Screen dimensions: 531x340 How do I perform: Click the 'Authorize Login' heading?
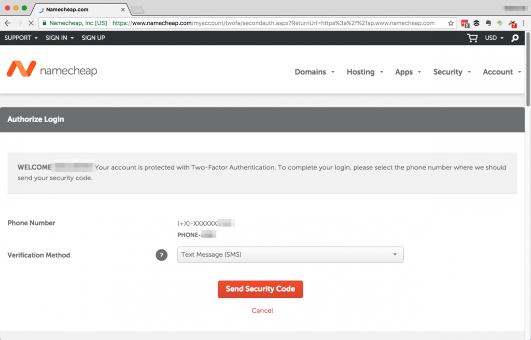tap(36, 120)
